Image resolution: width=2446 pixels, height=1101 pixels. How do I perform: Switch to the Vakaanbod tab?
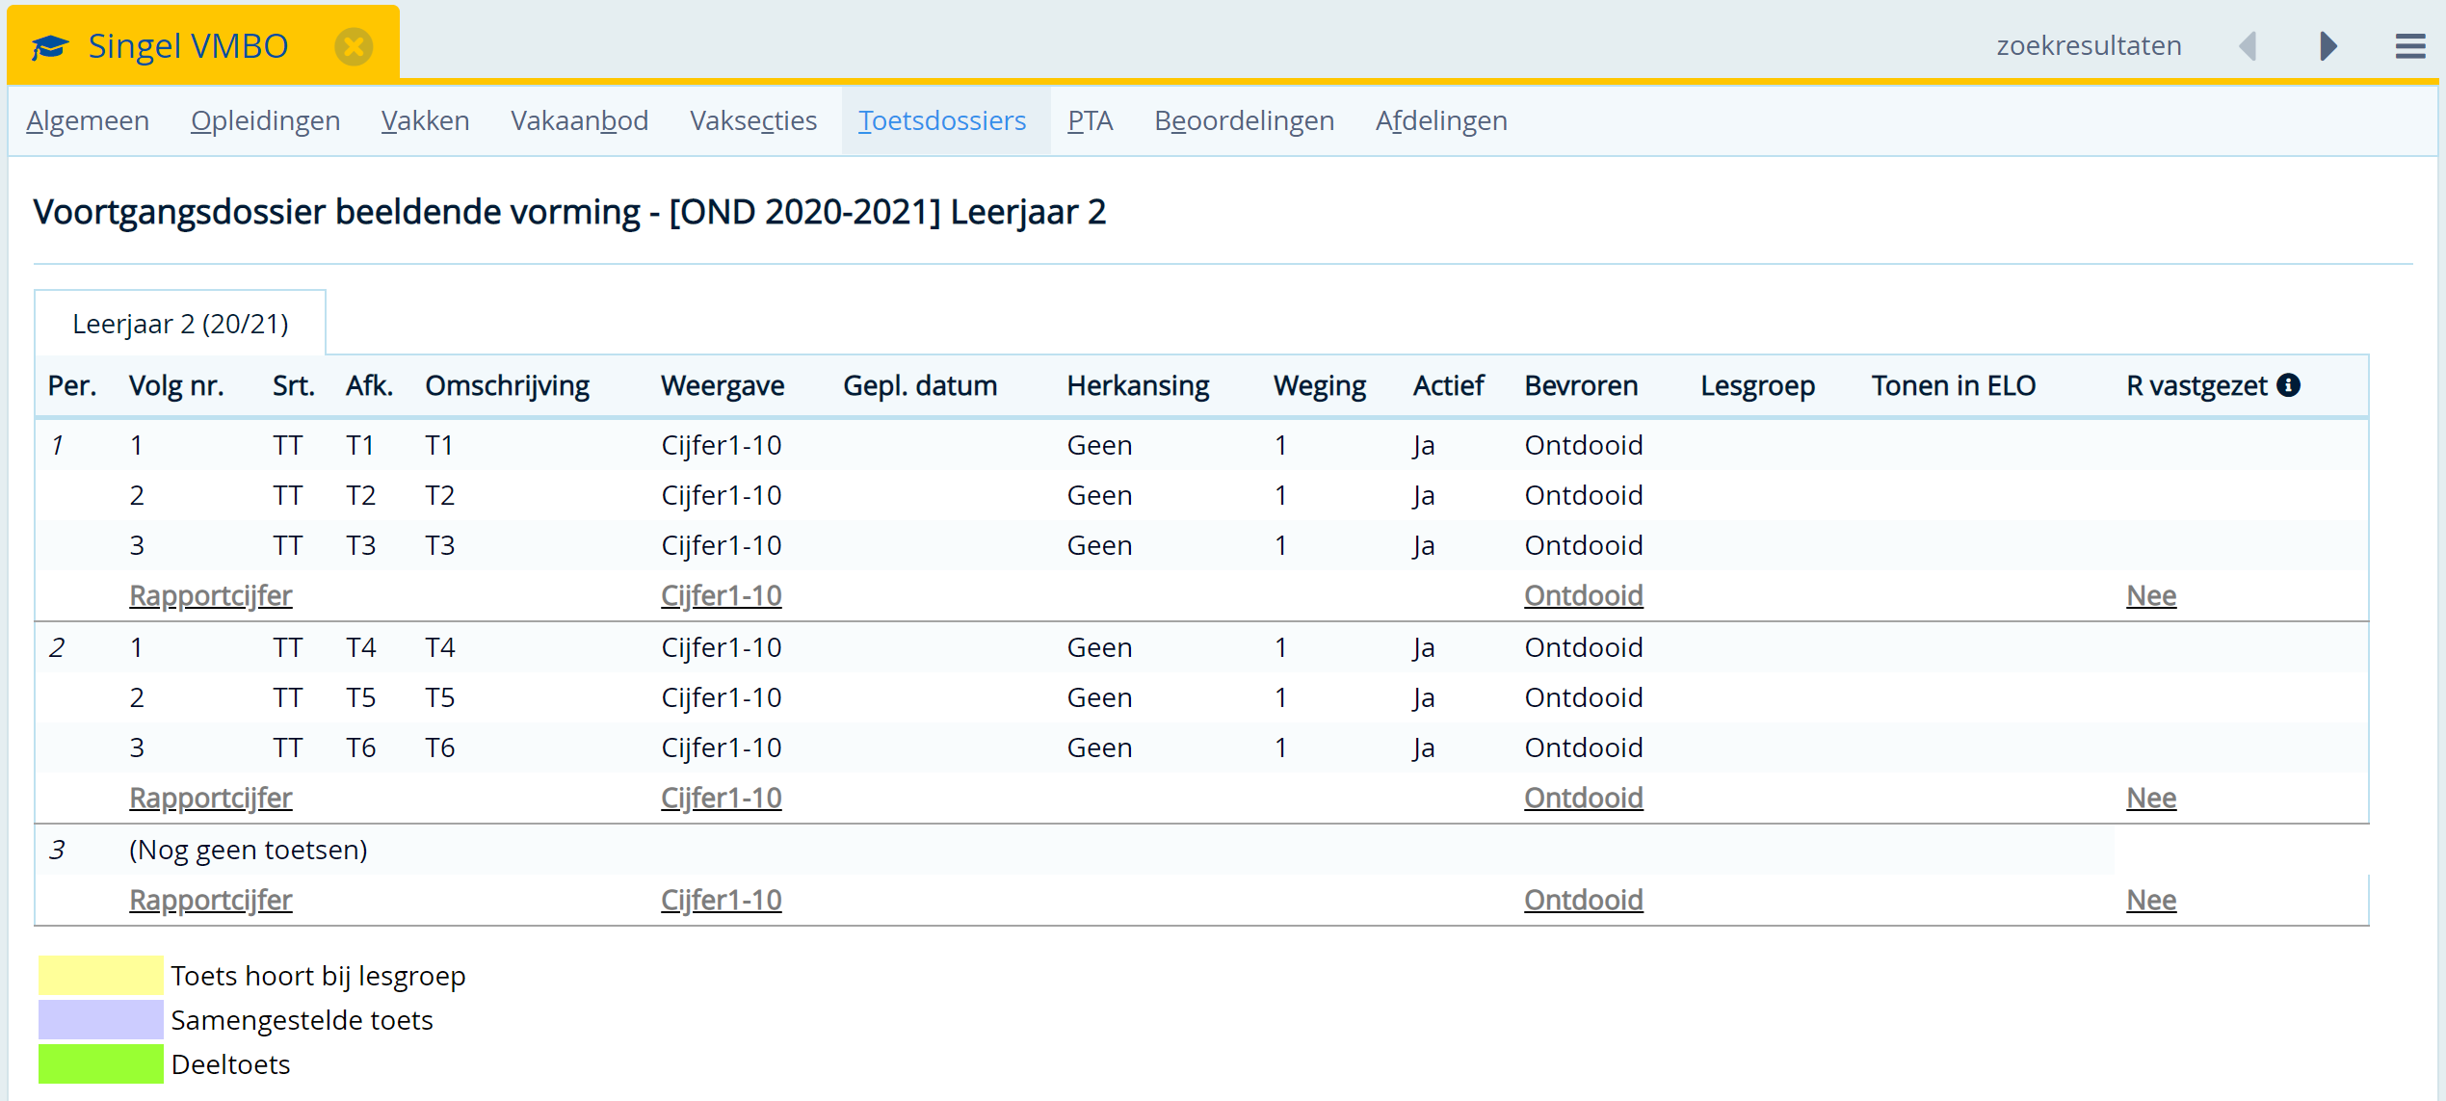pos(579,120)
